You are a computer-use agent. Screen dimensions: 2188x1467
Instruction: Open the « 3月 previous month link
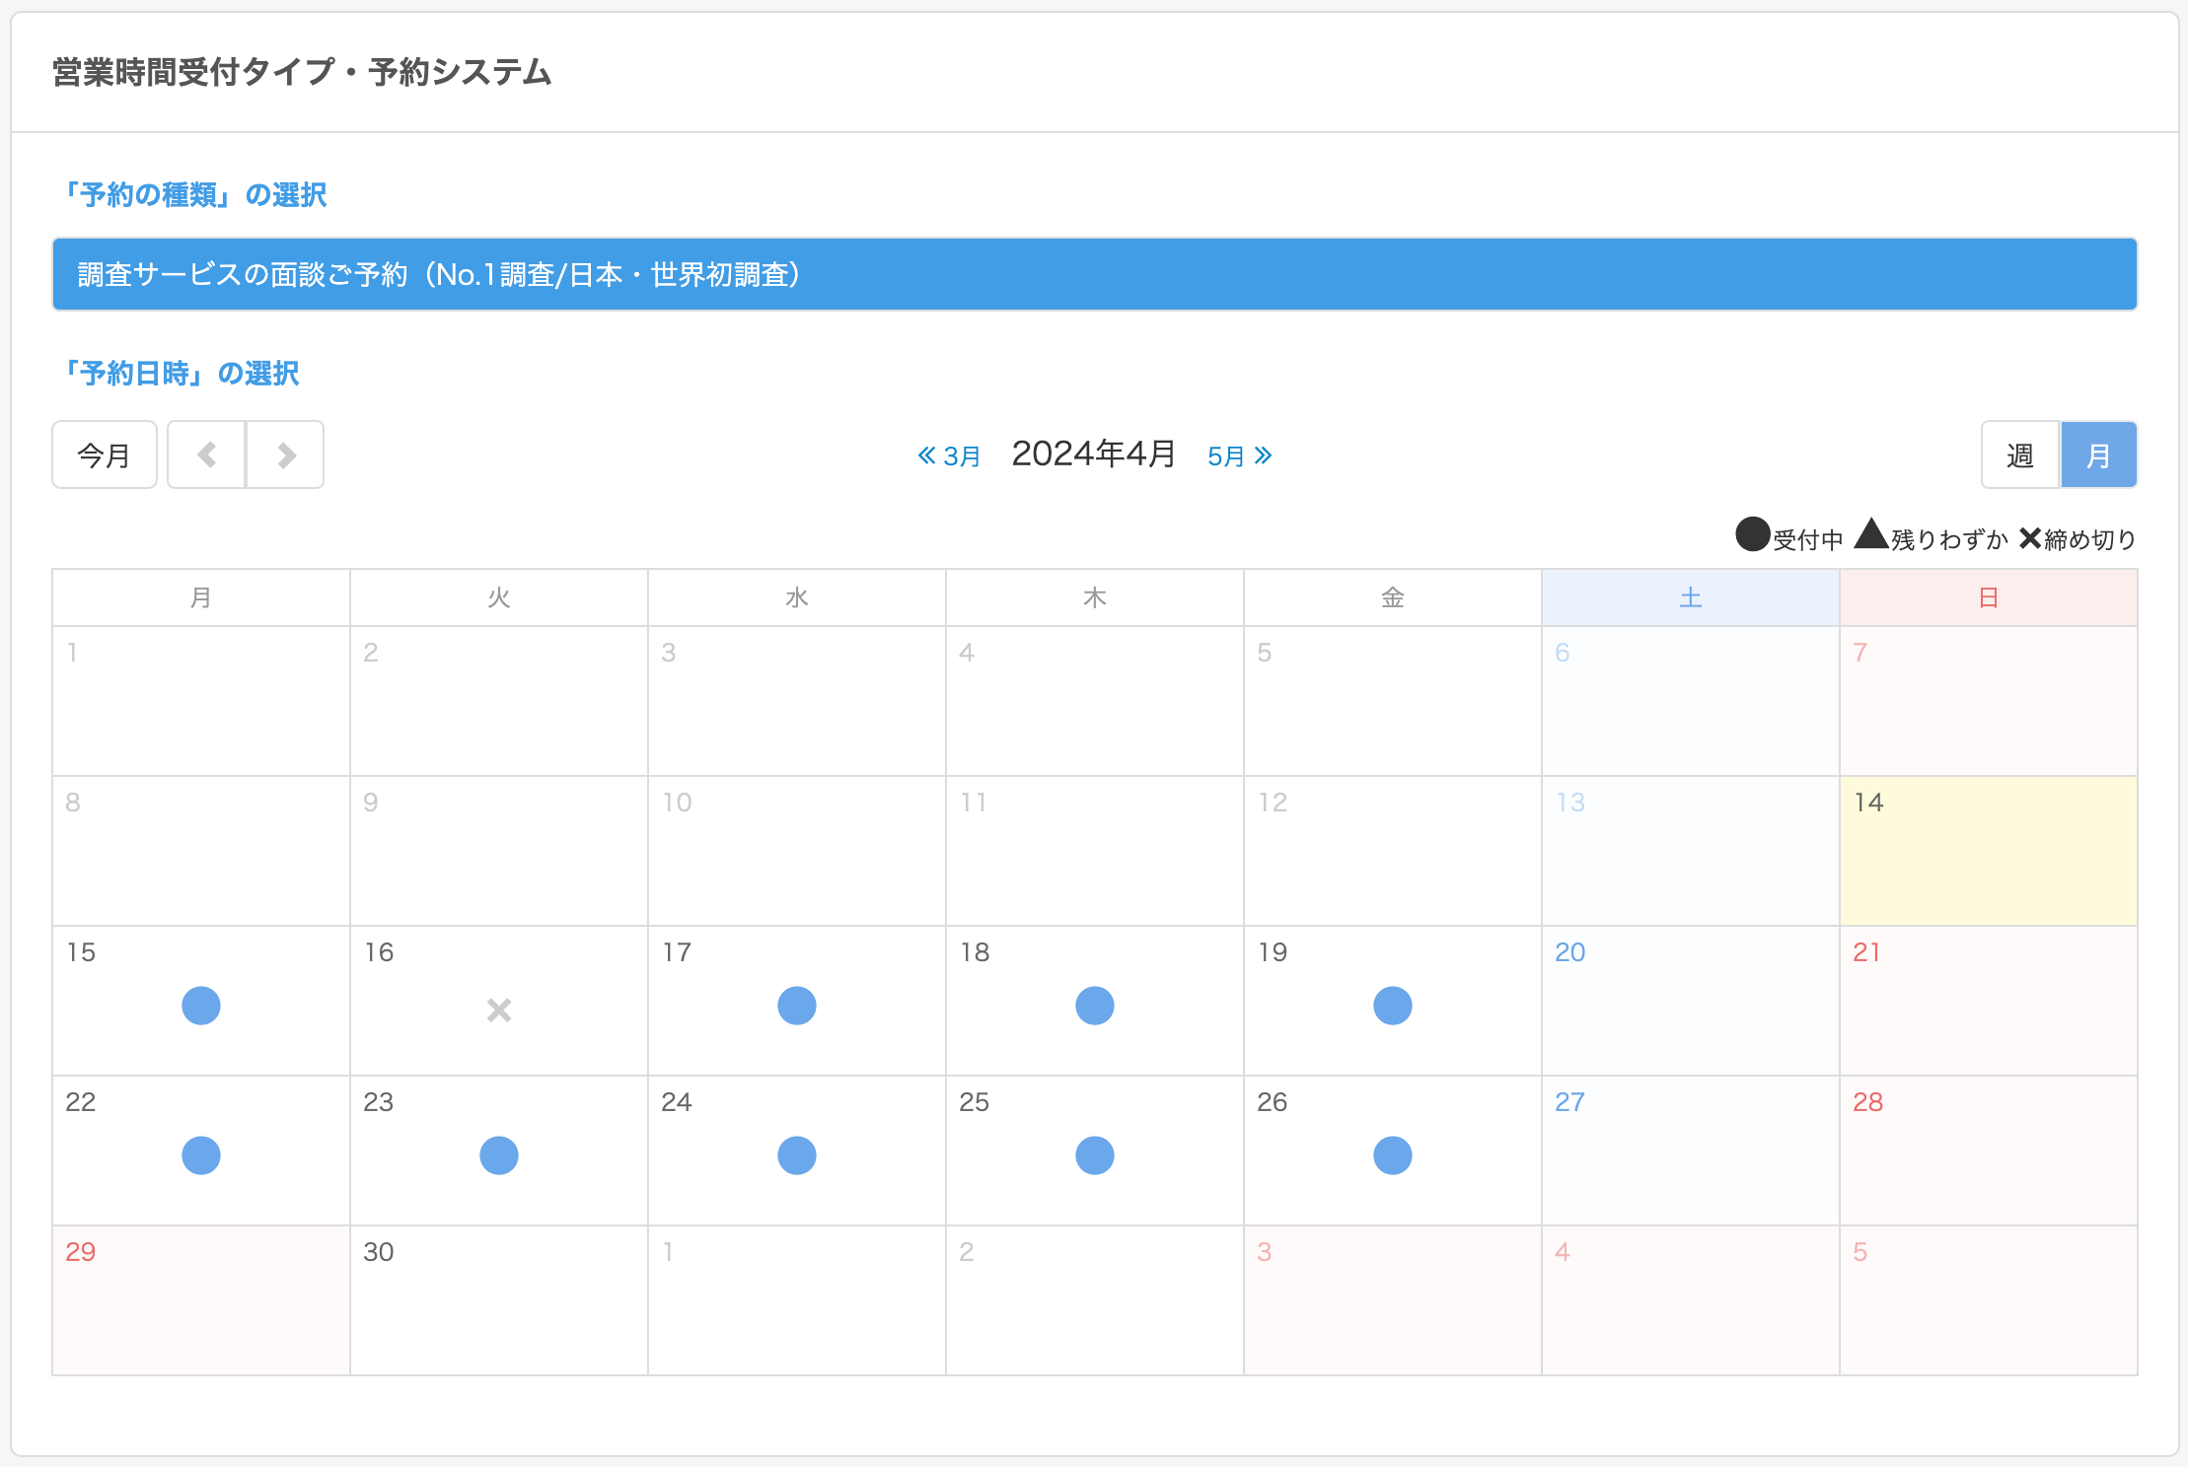point(949,455)
